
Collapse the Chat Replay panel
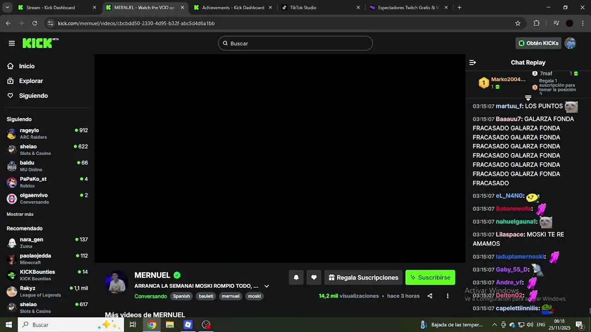pyautogui.click(x=472, y=62)
